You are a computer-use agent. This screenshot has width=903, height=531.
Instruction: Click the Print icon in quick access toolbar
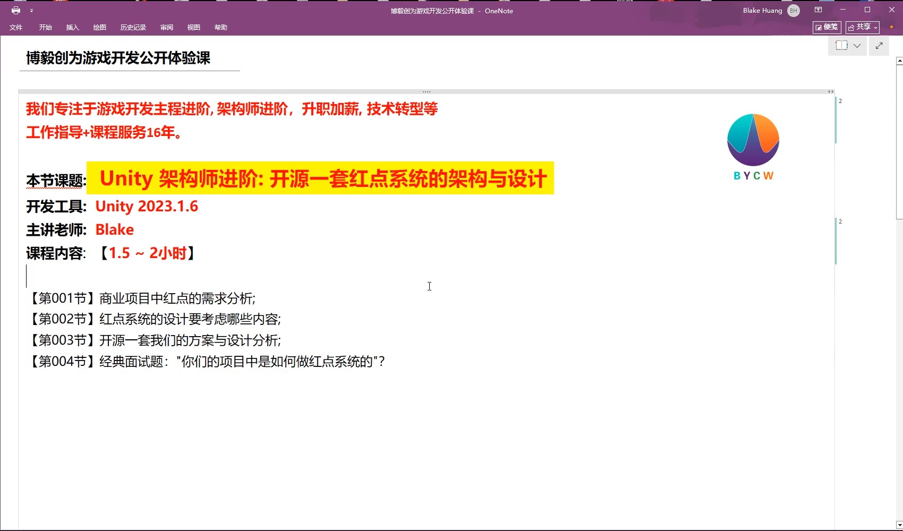click(x=16, y=11)
